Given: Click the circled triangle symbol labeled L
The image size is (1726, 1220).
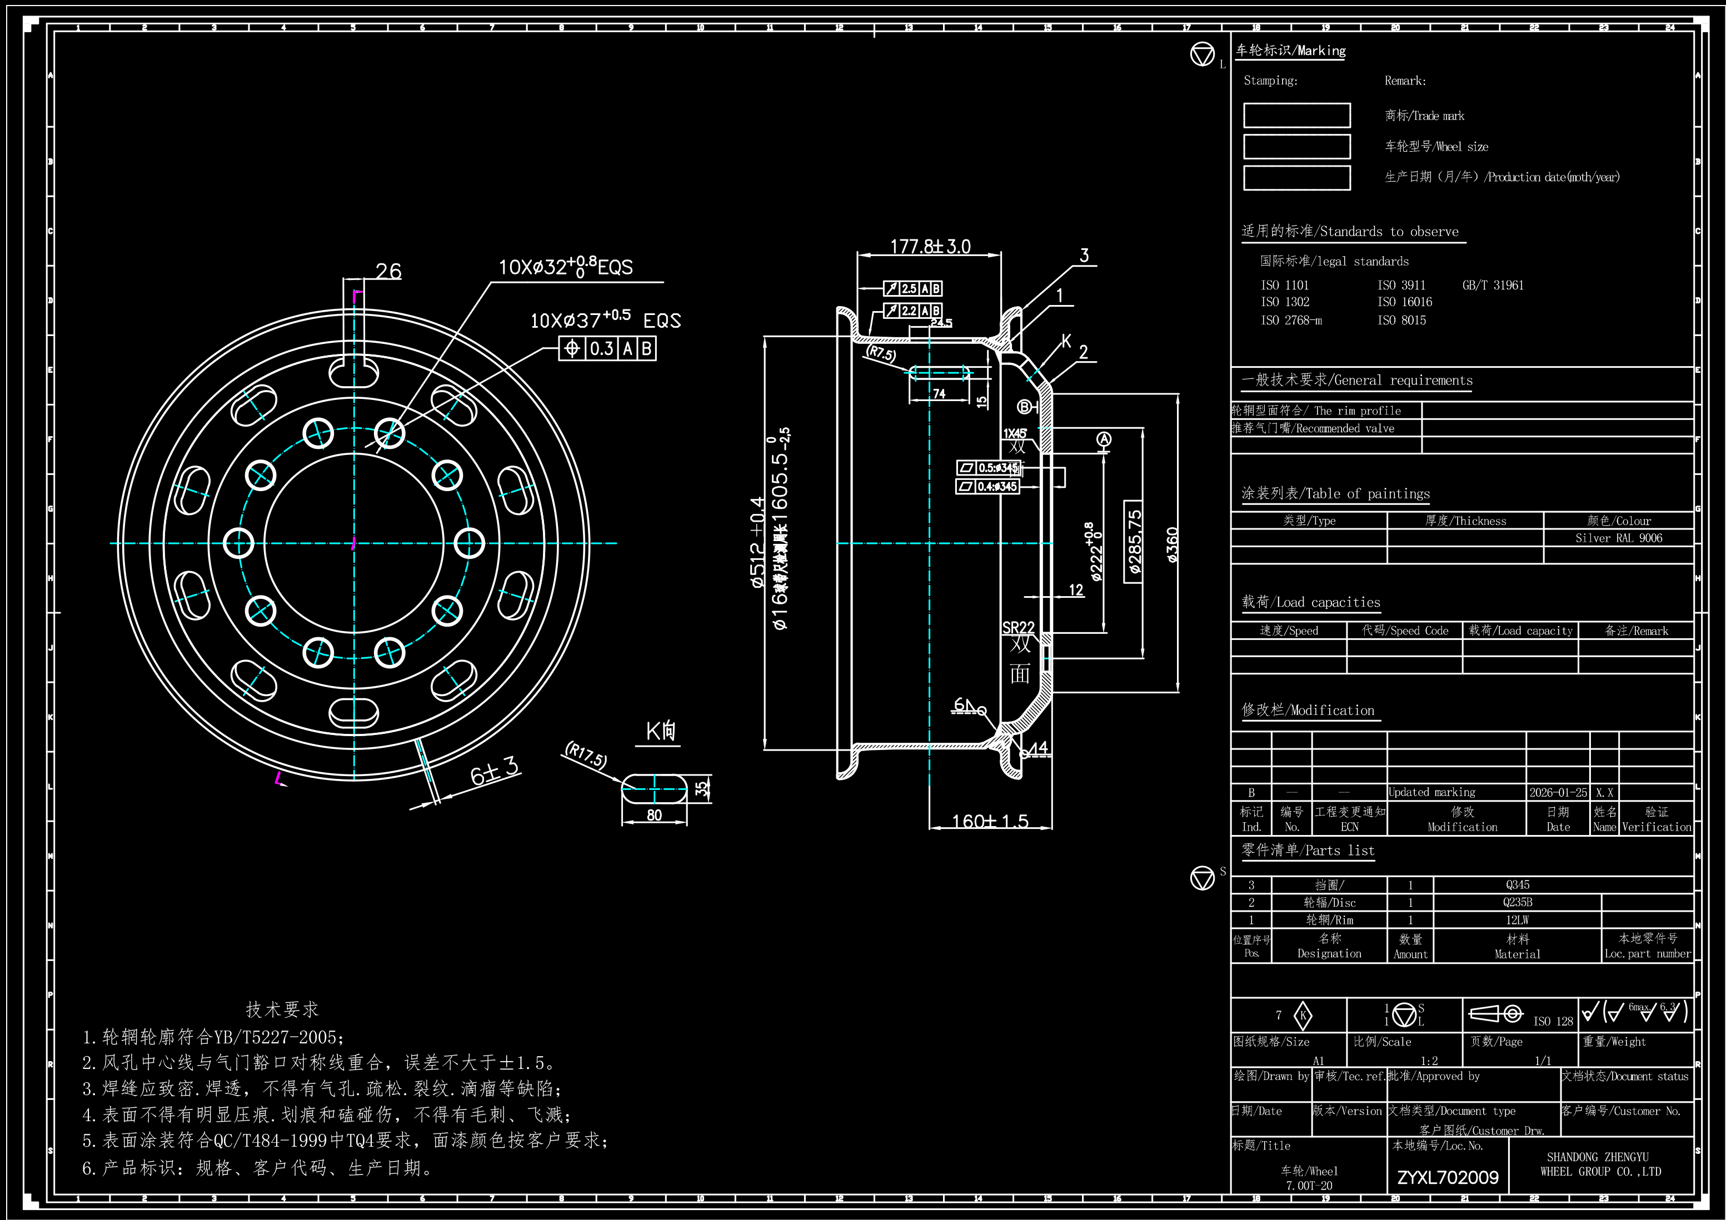Looking at the screenshot, I should point(1202,54).
